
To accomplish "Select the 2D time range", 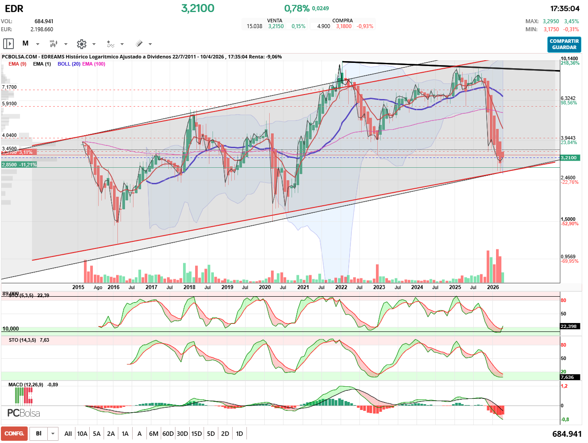I will coord(225,434).
